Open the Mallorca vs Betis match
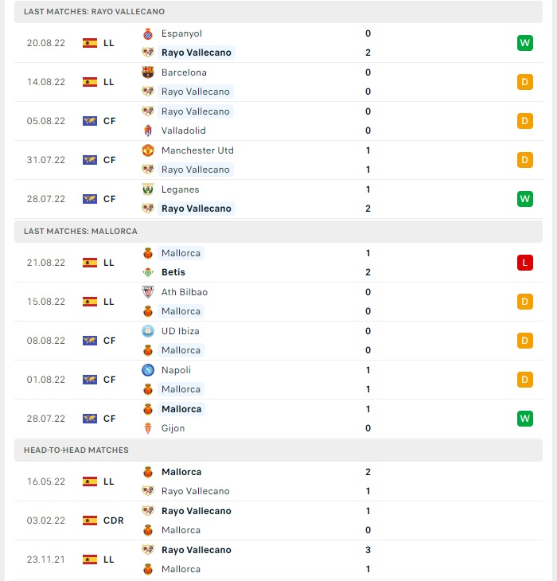The width and height of the screenshot is (557, 581). tap(278, 263)
